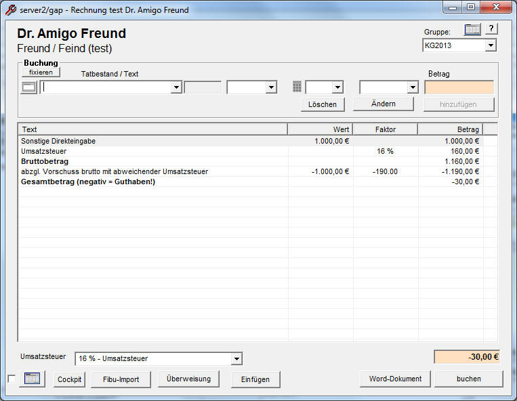
Task: Open the dropdown left of the Betrag field
Action: coord(412,87)
